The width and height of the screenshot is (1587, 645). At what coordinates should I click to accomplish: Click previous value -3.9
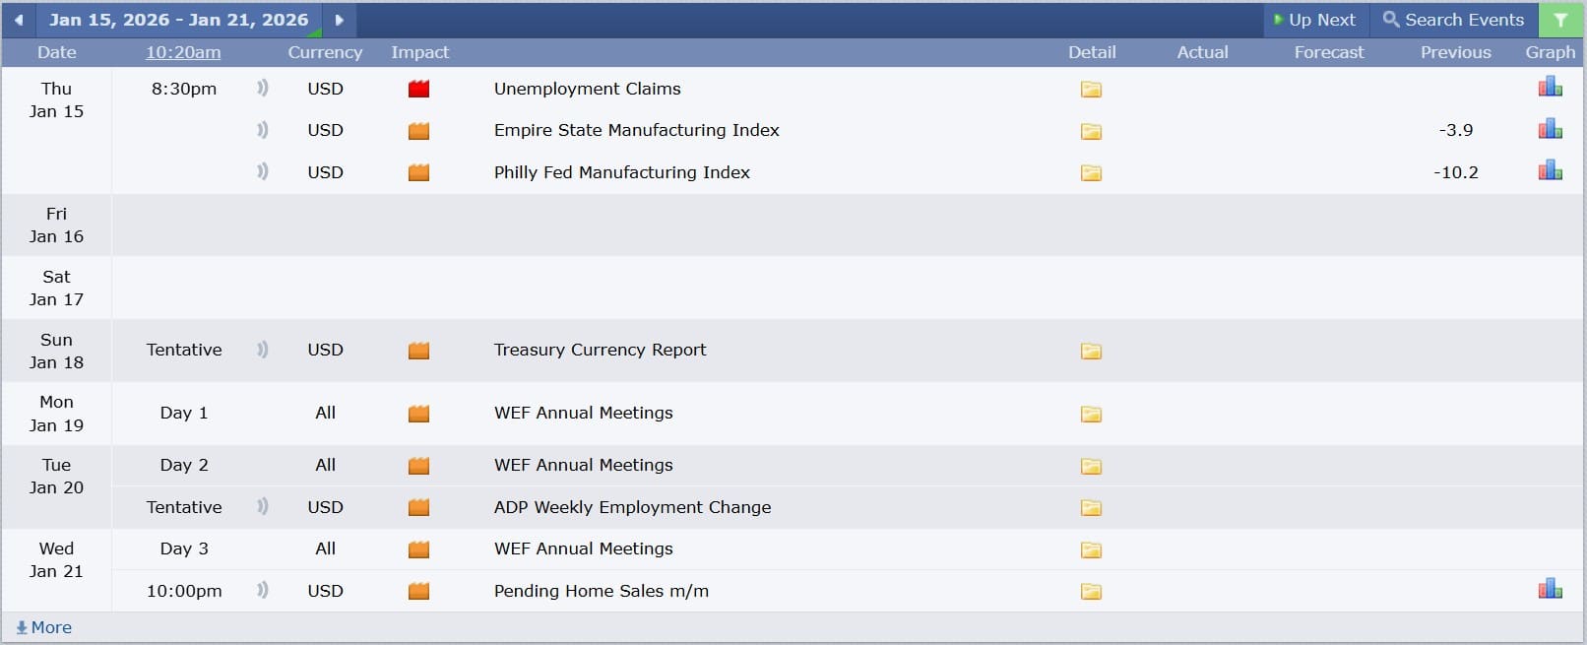point(1455,130)
